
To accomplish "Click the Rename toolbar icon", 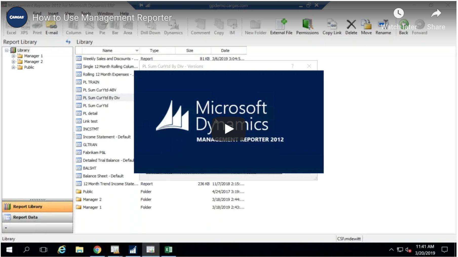I will (x=383, y=27).
